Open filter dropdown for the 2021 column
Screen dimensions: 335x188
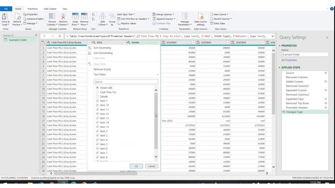point(124,42)
